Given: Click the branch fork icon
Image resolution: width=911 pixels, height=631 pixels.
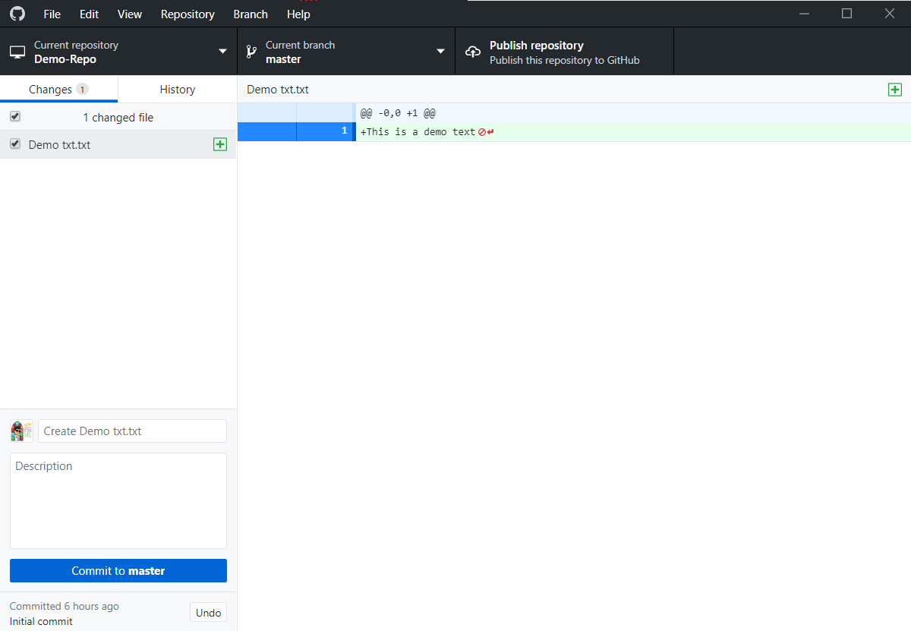Looking at the screenshot, I should [251, 51].
